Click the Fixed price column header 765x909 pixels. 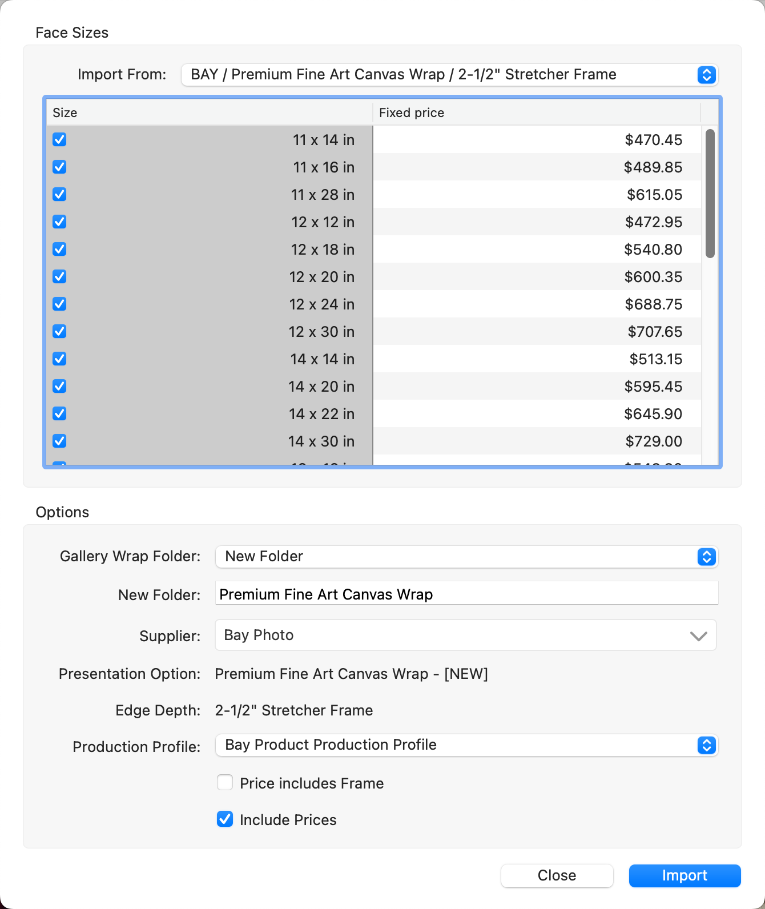[x=535, y=113]
